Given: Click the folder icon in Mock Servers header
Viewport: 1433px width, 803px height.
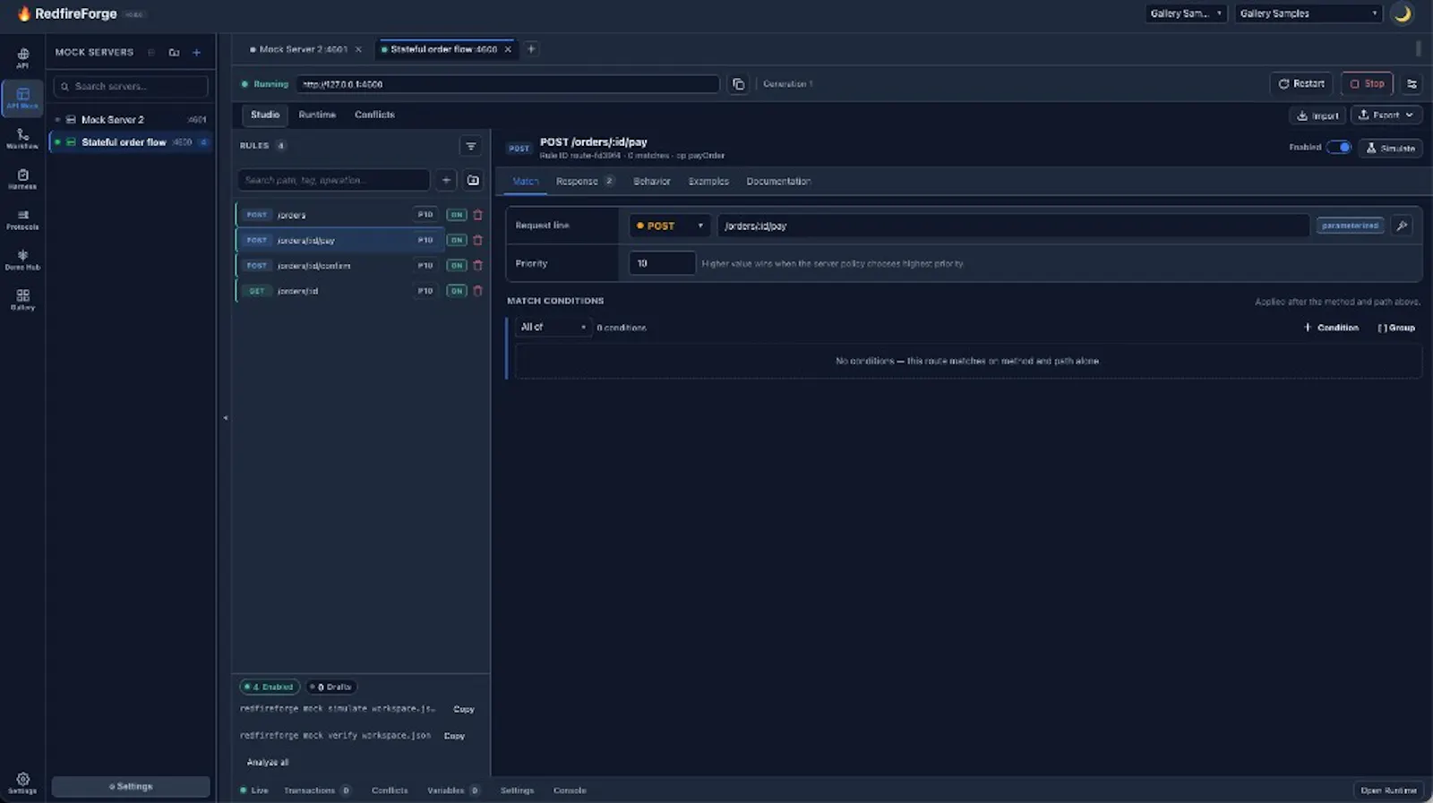Looking at the screenshot, I should (x=174, y=52).
